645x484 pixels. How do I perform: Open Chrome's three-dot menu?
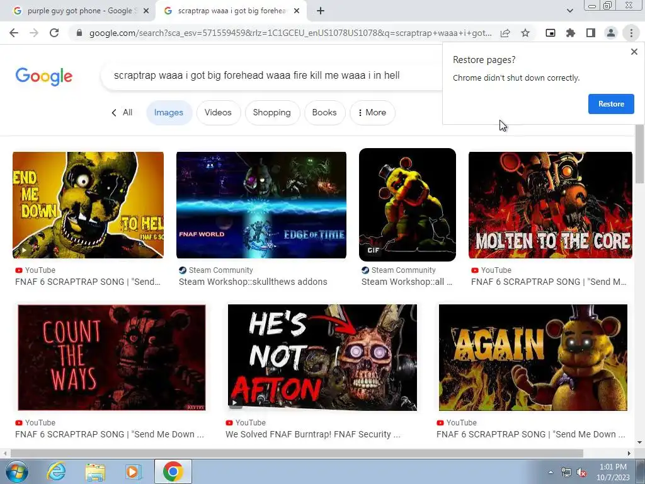pos(631,33)
